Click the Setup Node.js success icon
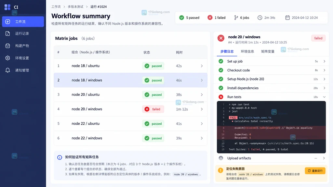 221,79
